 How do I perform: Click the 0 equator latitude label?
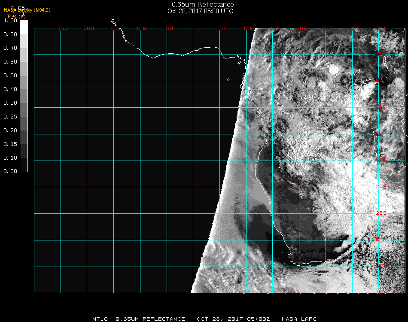(378, 80)
